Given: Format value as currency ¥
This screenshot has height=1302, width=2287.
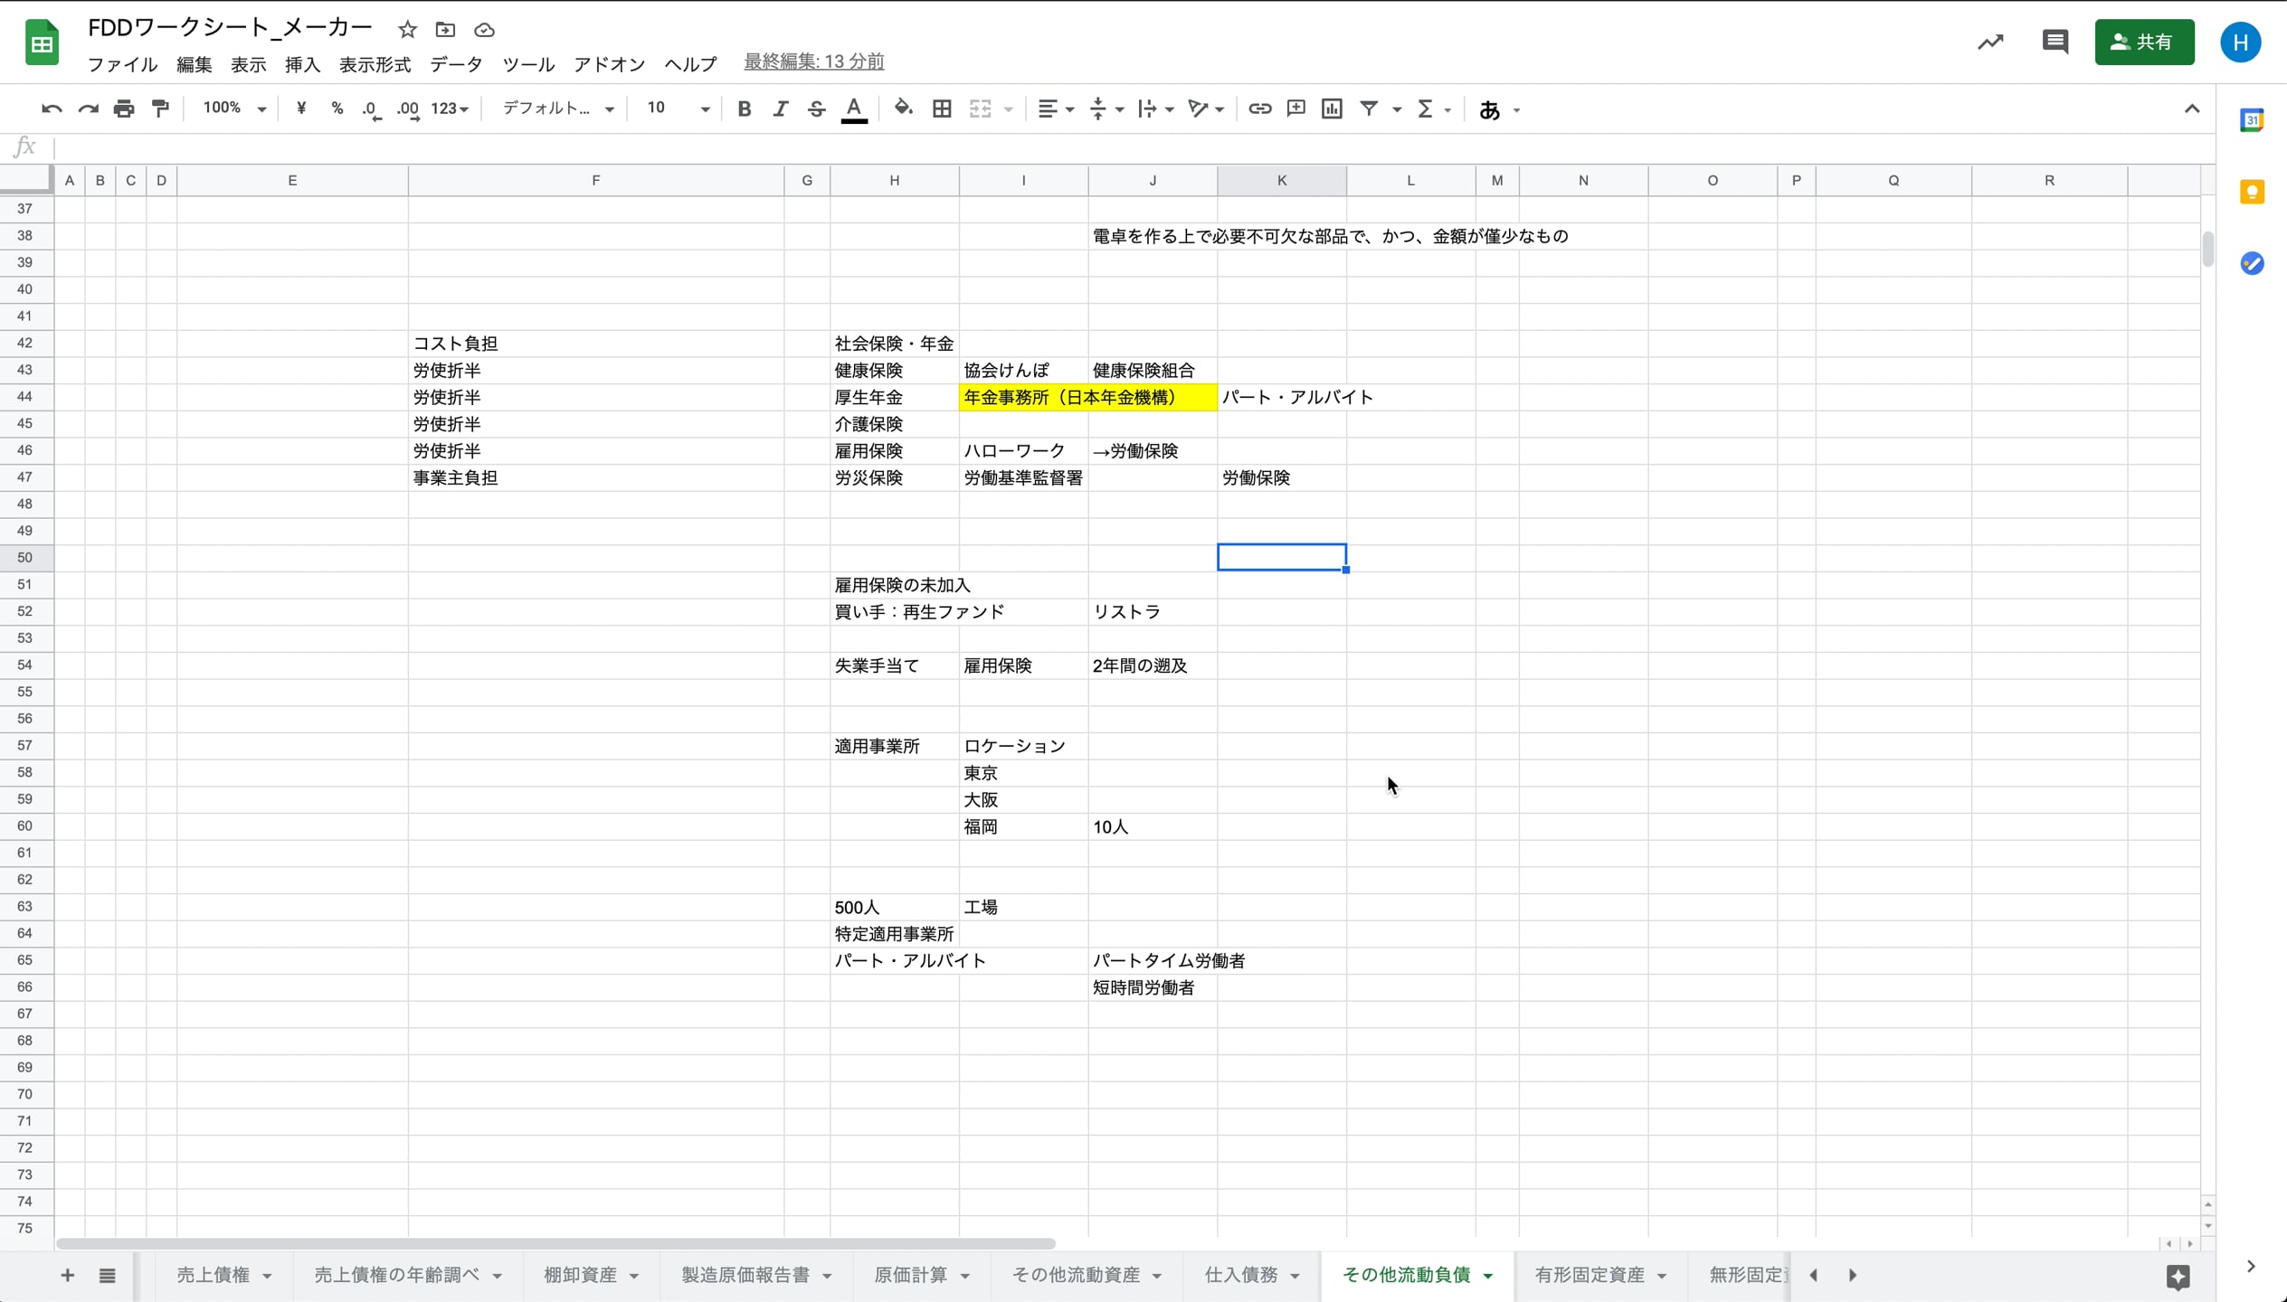Looking at the screenshot, I should coord(301,108).
